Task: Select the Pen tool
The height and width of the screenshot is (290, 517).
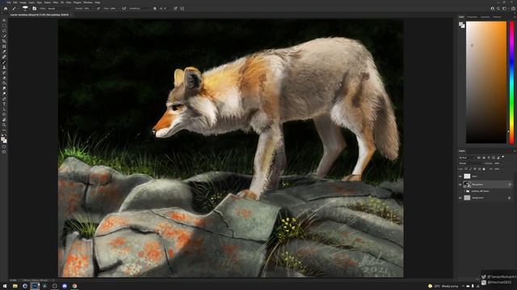Action: point(4,99)
